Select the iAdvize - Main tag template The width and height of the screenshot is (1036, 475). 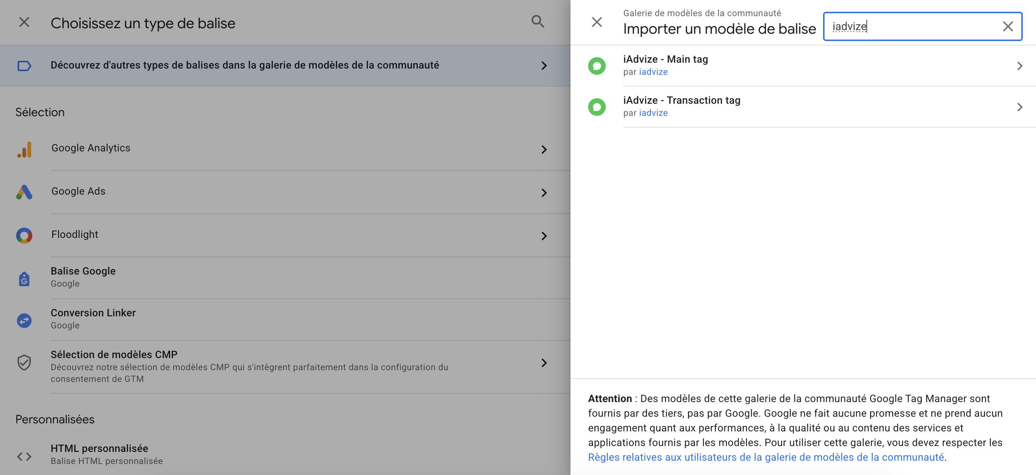(803, 66)
